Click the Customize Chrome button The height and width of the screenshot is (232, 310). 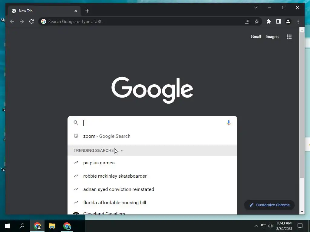pyautogui.click(x=269, y=205)
